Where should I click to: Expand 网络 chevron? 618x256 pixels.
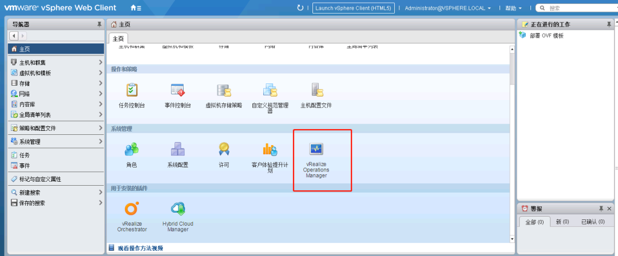(x=101, y=94)
